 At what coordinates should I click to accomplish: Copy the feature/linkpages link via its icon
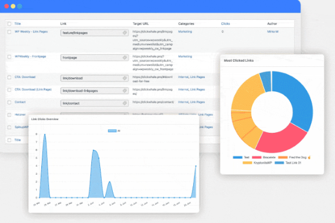[125, 33]
